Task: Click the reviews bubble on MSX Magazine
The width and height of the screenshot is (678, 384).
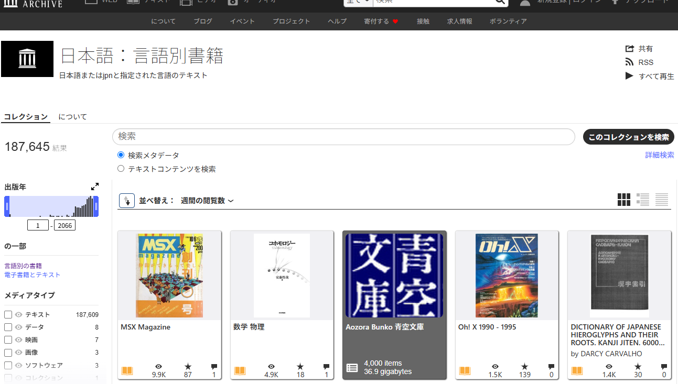Action: pyautogui.click(x=214, y=367)
